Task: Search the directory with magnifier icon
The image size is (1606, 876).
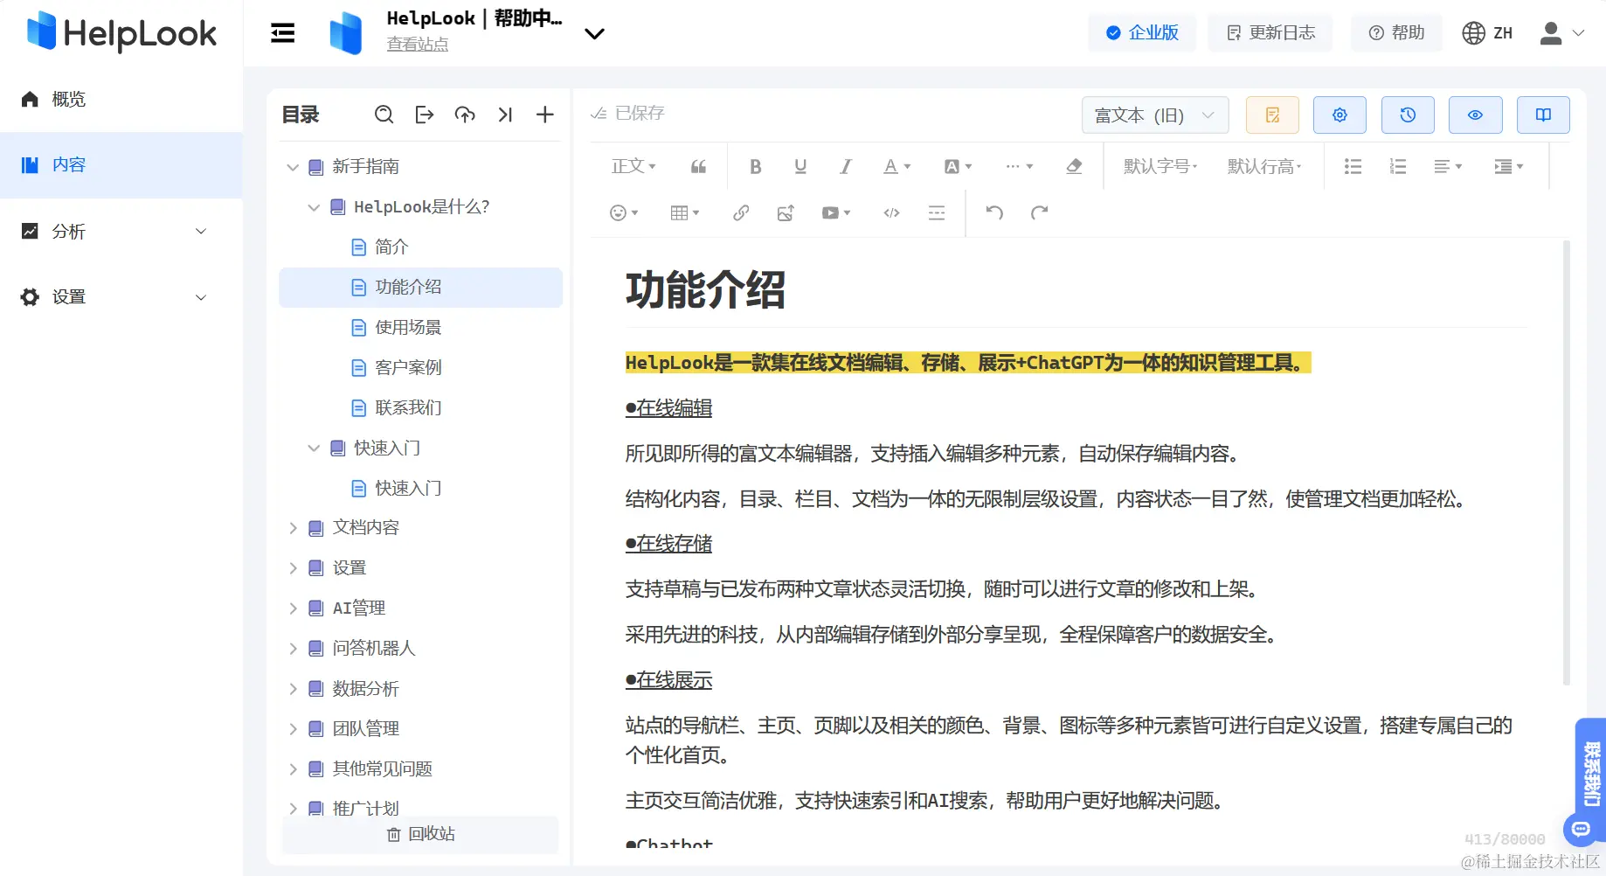Action: pyautogui.click(x=384, y=115)
